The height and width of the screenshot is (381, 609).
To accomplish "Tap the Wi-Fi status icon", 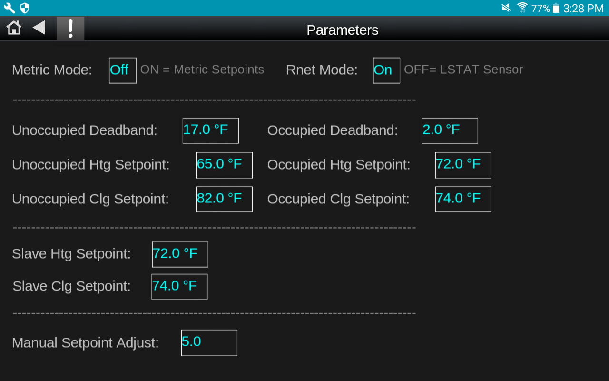I will 522,8.
